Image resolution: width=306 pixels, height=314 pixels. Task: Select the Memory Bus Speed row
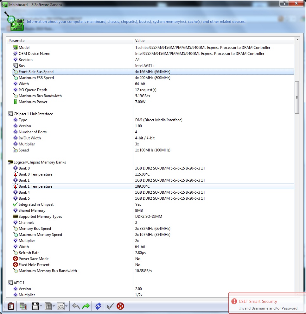[x=153, y=229]
